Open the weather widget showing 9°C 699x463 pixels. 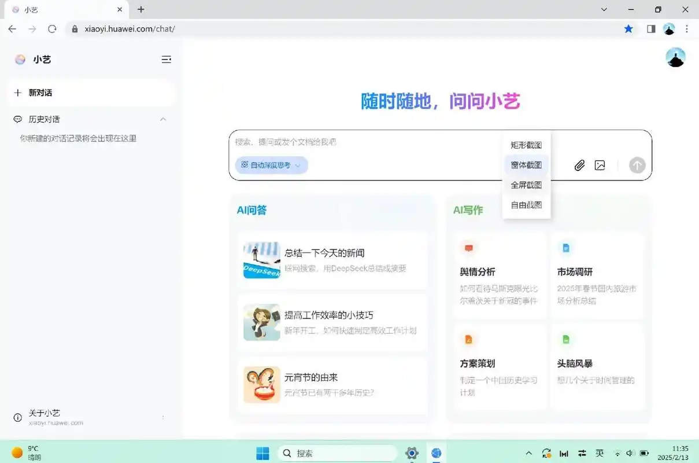tap(27, 453)
